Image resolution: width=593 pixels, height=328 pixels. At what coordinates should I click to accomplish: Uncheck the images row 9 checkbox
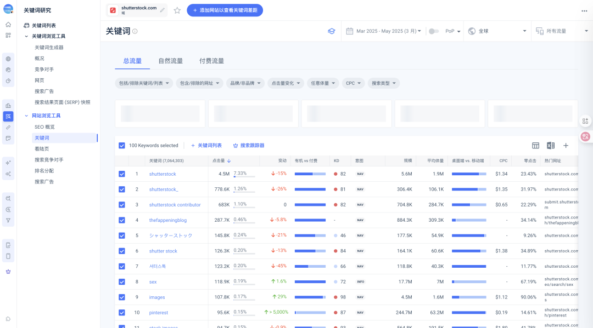point(122,297)
